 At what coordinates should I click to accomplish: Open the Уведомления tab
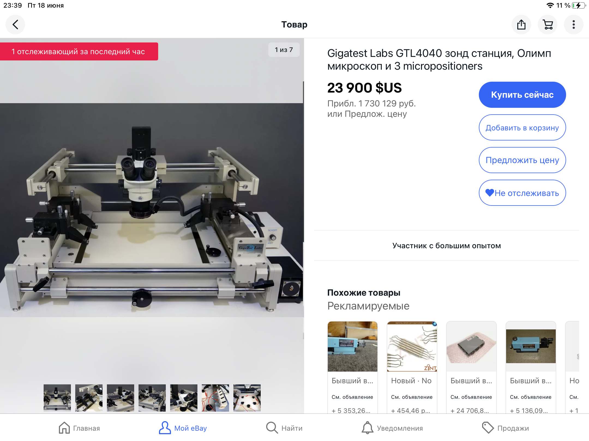point(392,428)
